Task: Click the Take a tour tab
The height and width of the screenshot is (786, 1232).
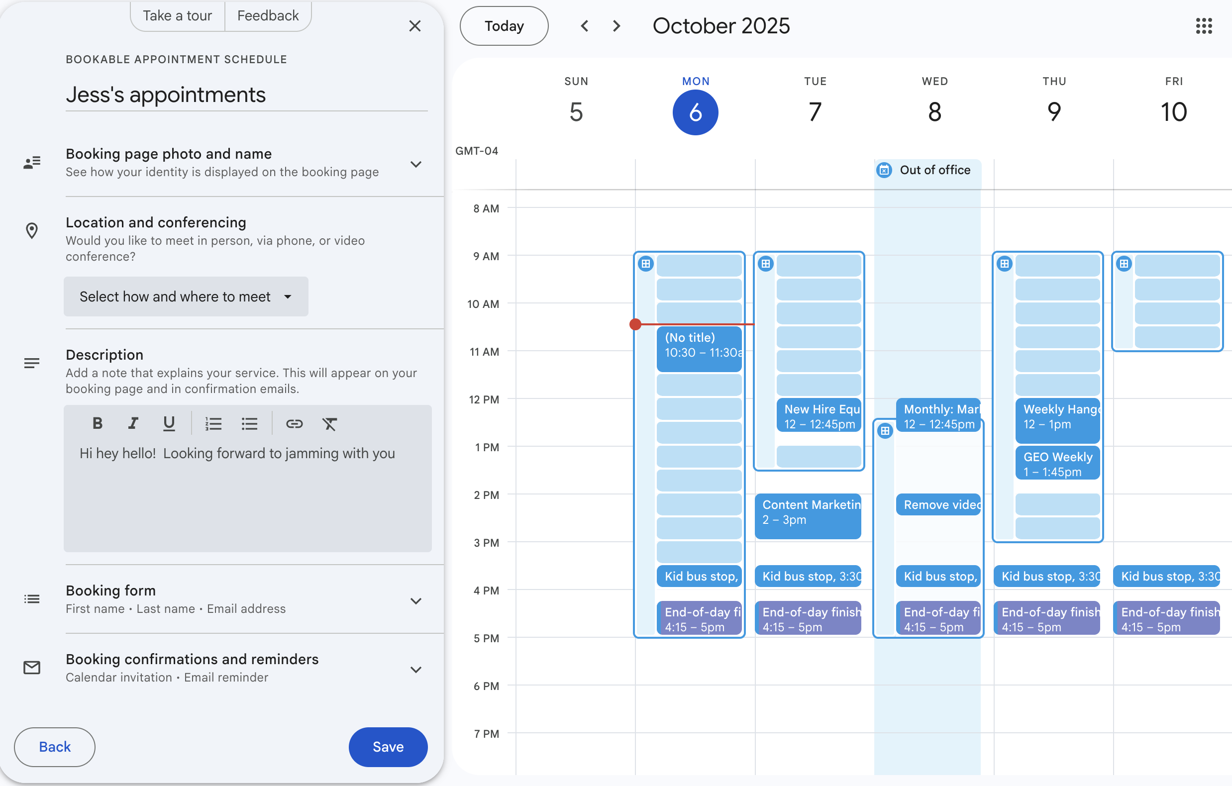Action: (177, 16)
